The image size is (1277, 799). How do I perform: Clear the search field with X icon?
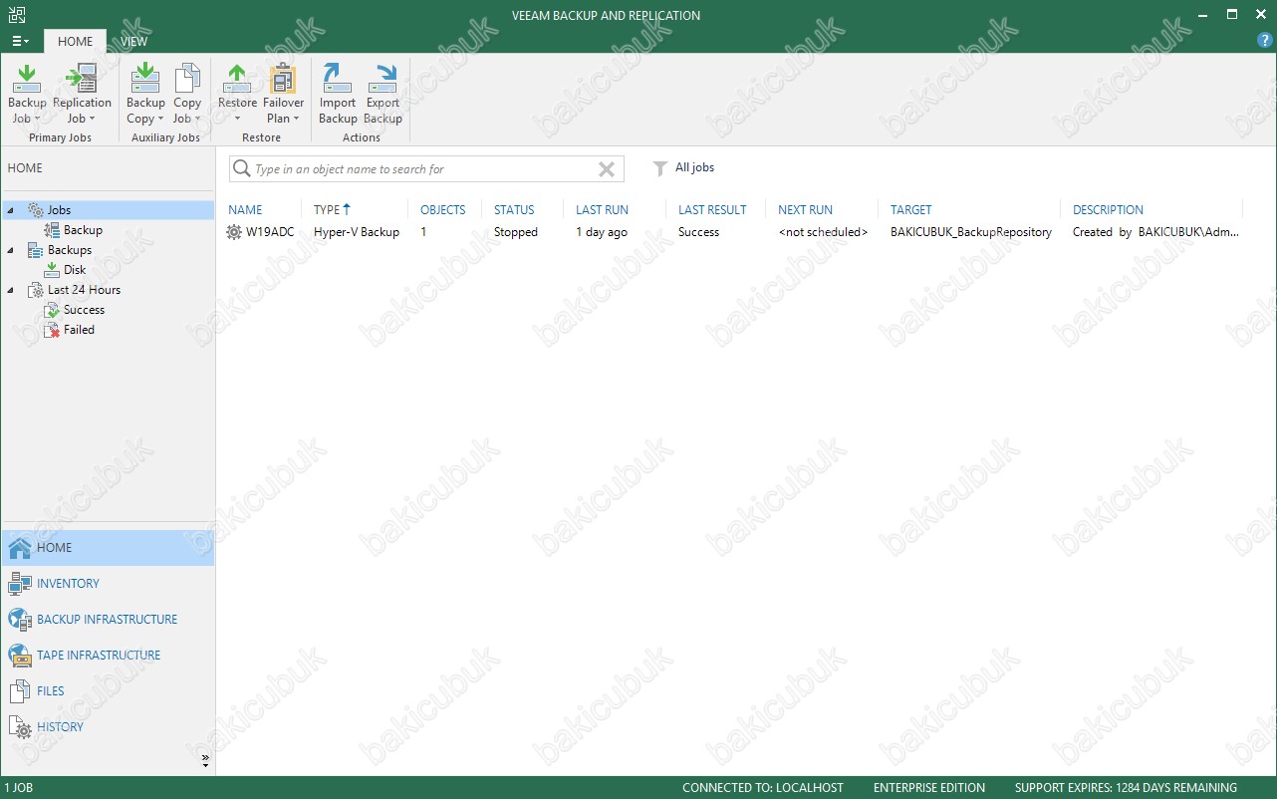pyautogui.click(x=606, y=169)
